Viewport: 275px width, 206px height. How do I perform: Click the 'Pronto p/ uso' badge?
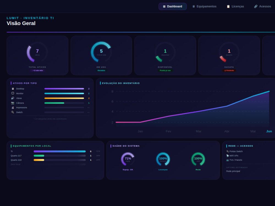coord(165,70)
